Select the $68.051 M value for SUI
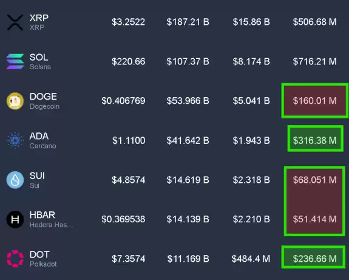This screenshot has width=349, height=280. click(315, 180)
